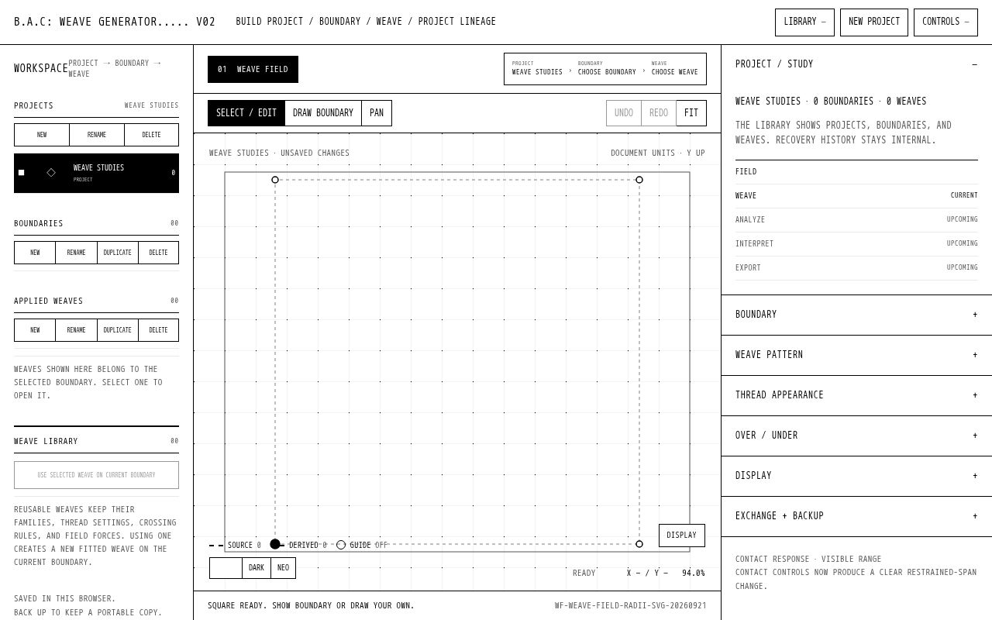Viewport: 992px width, 620px height.
Task: Delete the project via Projects Delete
Action: (152, 135)
